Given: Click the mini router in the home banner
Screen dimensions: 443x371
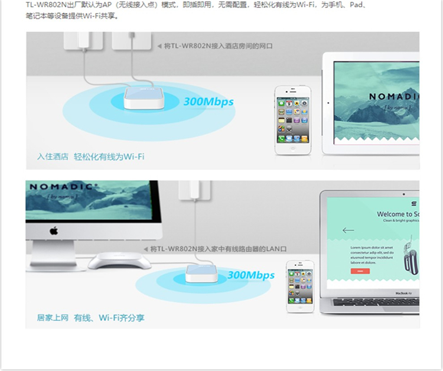Looking at the screenshot, I should pos(202,274).
